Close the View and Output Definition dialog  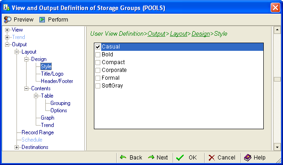[275, 8]
